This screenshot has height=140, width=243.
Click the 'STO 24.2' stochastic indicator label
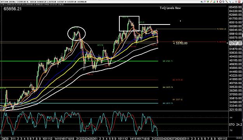point(236,124)
